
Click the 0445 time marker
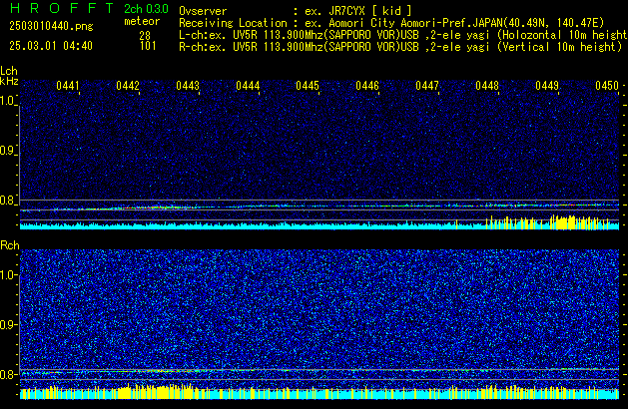[x=308, y=86]
